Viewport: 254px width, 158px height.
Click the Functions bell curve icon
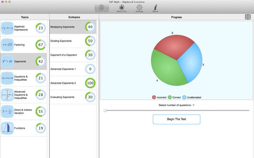click(x=7, y=128)
